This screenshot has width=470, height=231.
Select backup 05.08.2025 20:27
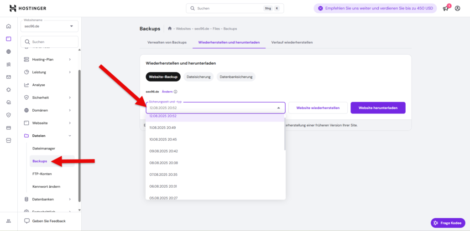click(x=214, y=196)
